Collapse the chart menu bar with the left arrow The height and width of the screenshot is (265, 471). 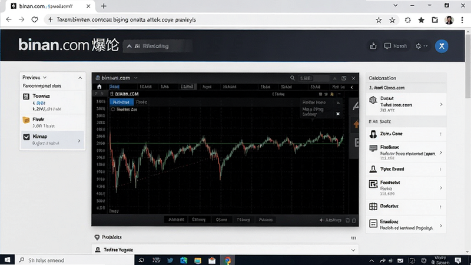[x=351, y=87]
